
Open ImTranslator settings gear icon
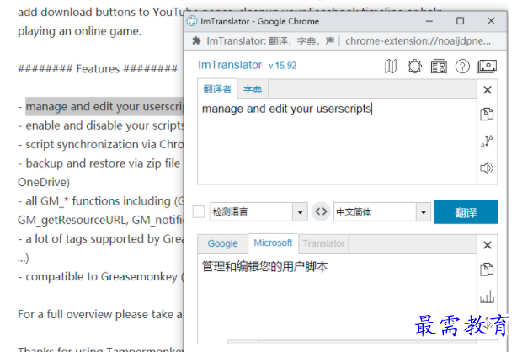(x=414, y=67)
